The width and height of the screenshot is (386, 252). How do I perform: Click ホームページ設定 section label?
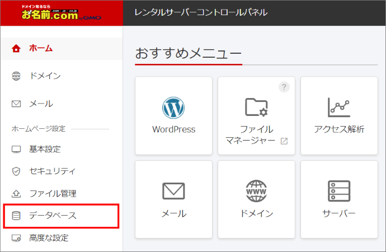point(39,129)
